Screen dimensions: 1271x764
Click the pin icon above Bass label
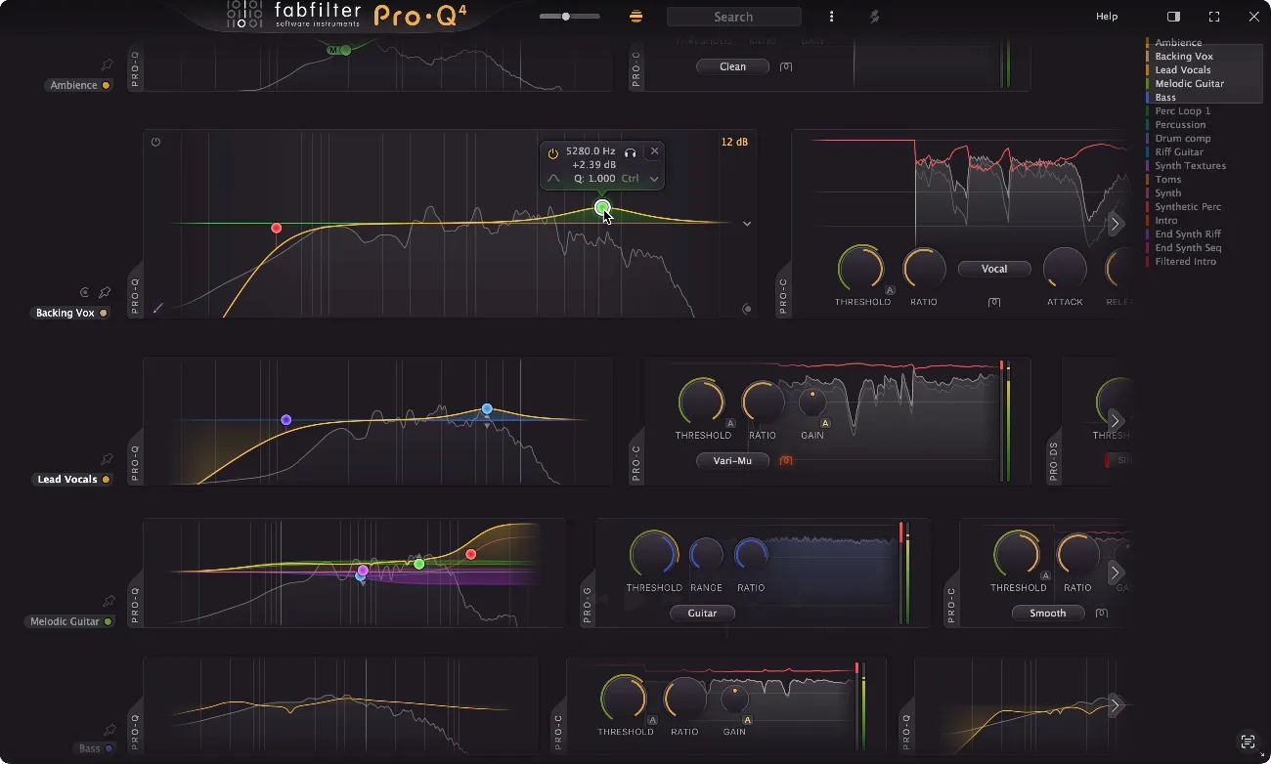pyautogui.click(x=110, y=730)
